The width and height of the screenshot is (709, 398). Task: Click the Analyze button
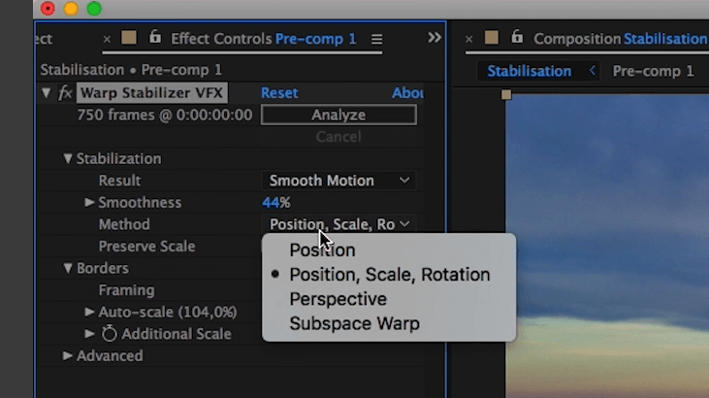click(338, 115)
